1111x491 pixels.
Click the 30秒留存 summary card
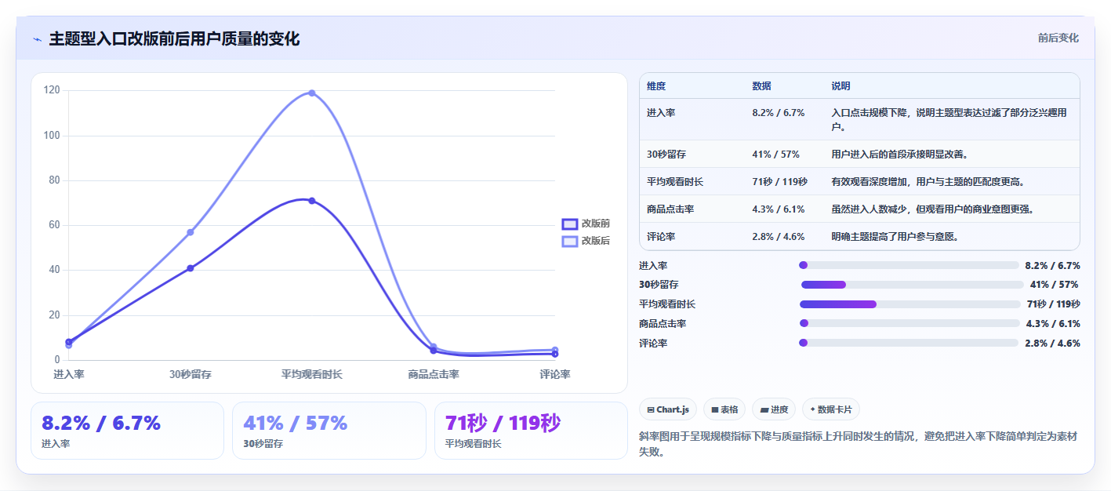coord(329,431)
